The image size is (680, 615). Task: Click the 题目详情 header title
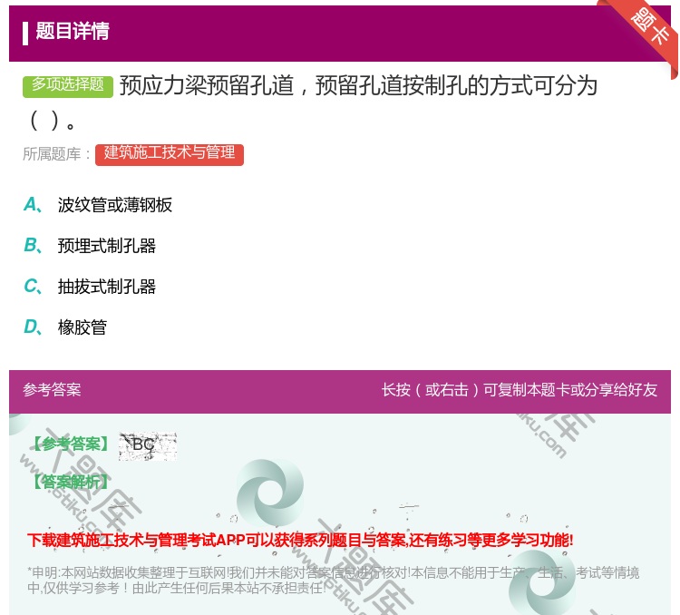point(73,31)
